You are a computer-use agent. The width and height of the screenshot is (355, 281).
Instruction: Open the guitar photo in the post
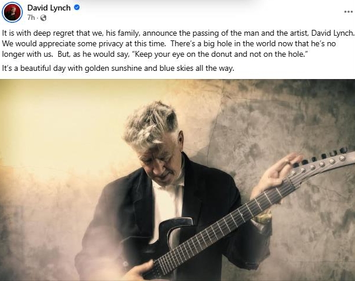point(178,180)
